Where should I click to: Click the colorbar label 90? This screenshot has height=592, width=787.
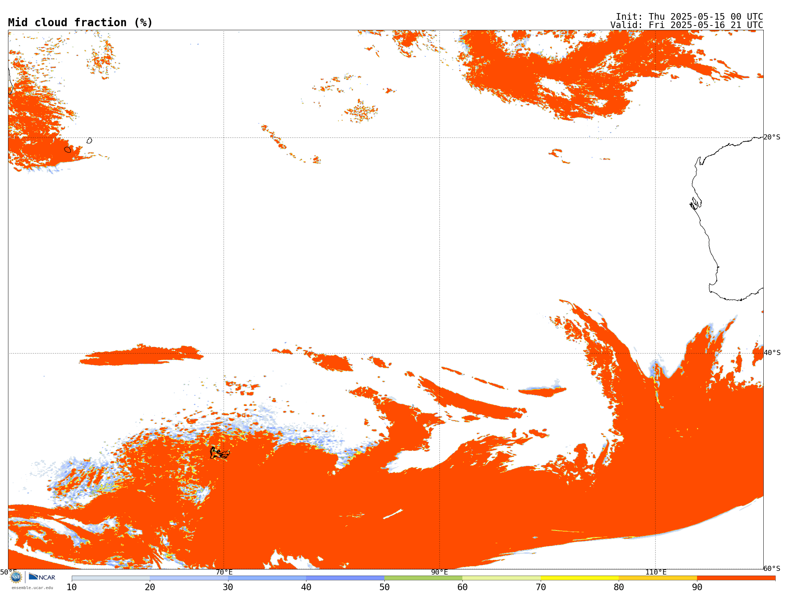(697, 587)
